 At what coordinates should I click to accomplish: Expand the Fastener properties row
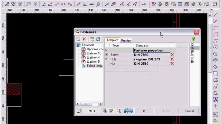(x=107, y=50)
